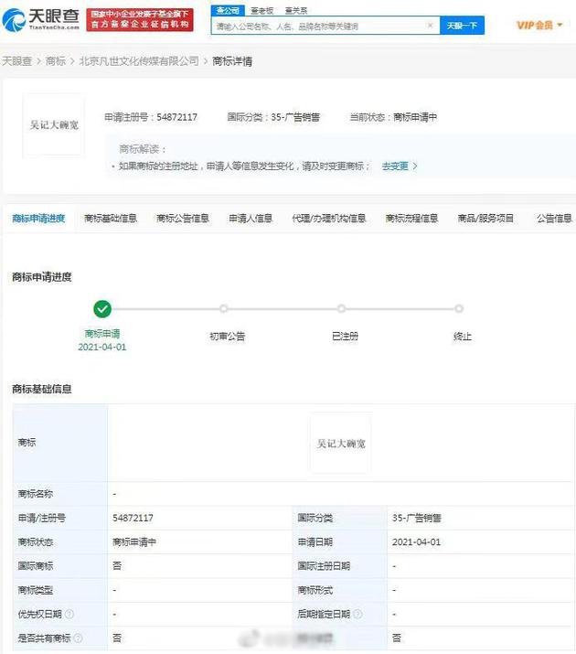Switch to 商标基础信息 tab
The height and width of the screenshot is (654, 576).
coord(111,218)
